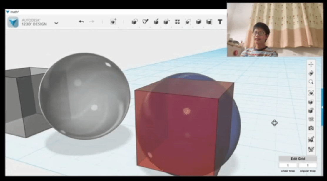Select the Text tool
Viewport: 327px width, 181px height.
coord(220,22)
